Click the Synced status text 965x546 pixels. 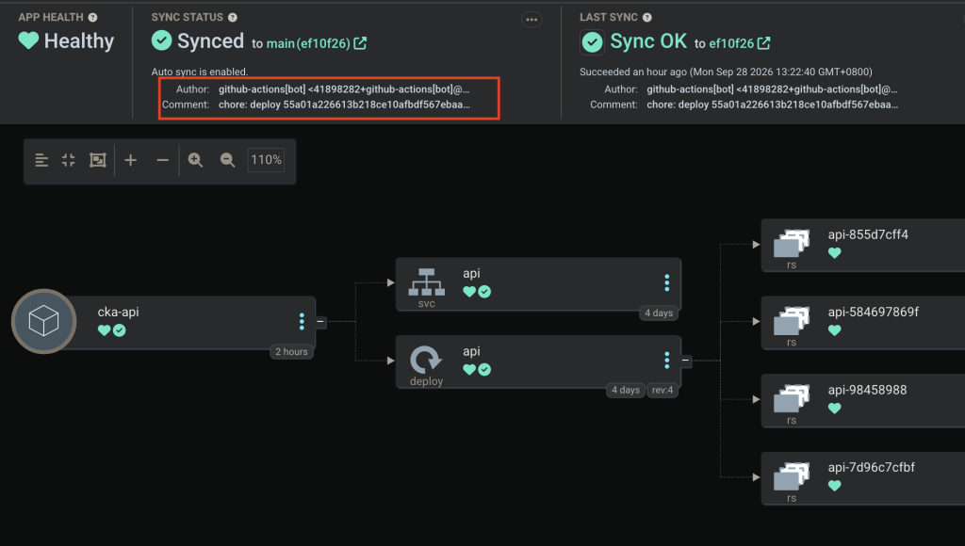coord(210,41)
